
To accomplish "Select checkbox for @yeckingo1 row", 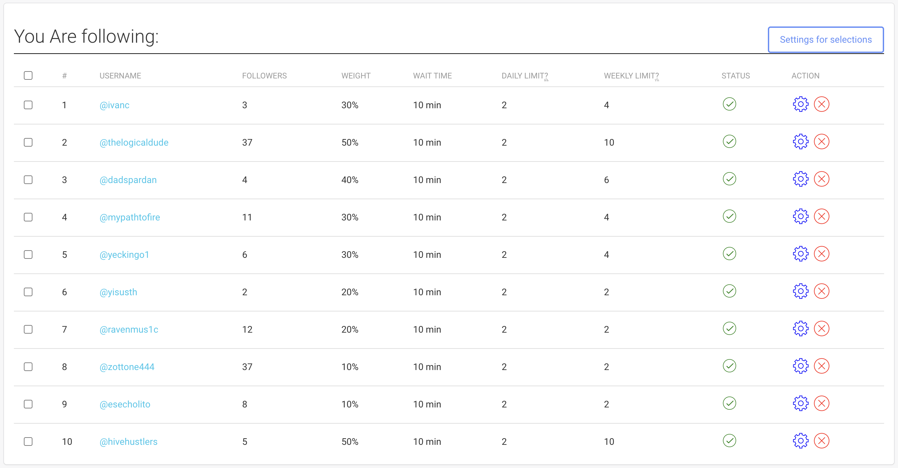I will [28, 255].
